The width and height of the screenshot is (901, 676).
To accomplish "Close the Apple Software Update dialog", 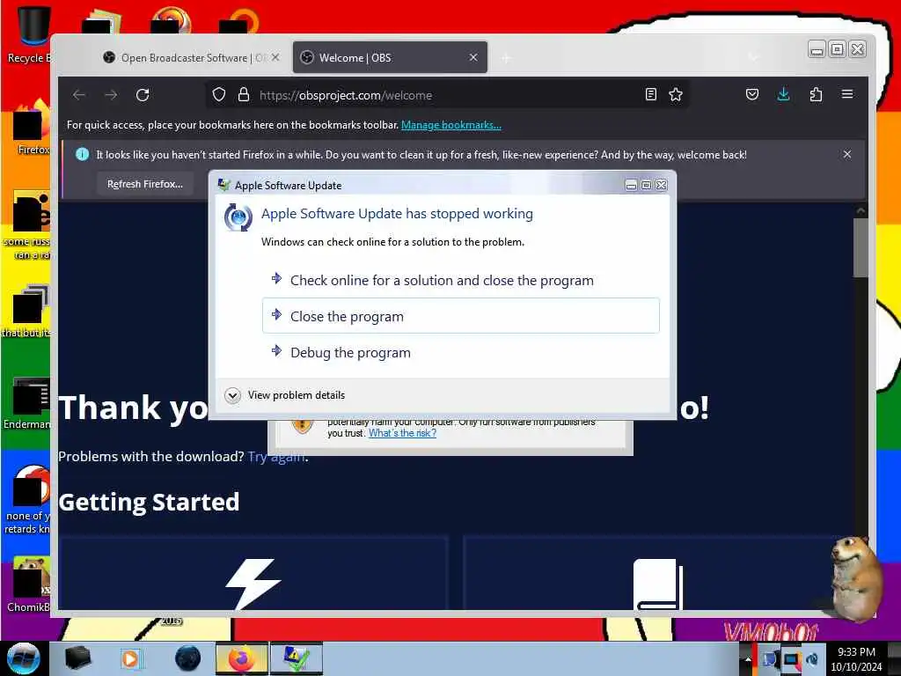I will [662, 185].
